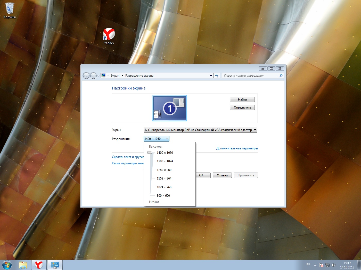The width and height of the screenshot is (361, 270).
Task: Open the Recycle Bin (Корзина) desktop icon
Action: click(10, 10)
